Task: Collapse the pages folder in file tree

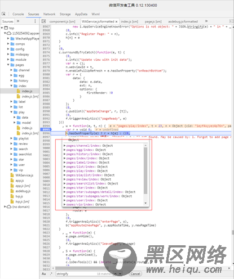Action: tap(8, 65)
